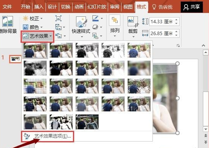Switch to the 开始 ribbon tab

click(25, 6)
